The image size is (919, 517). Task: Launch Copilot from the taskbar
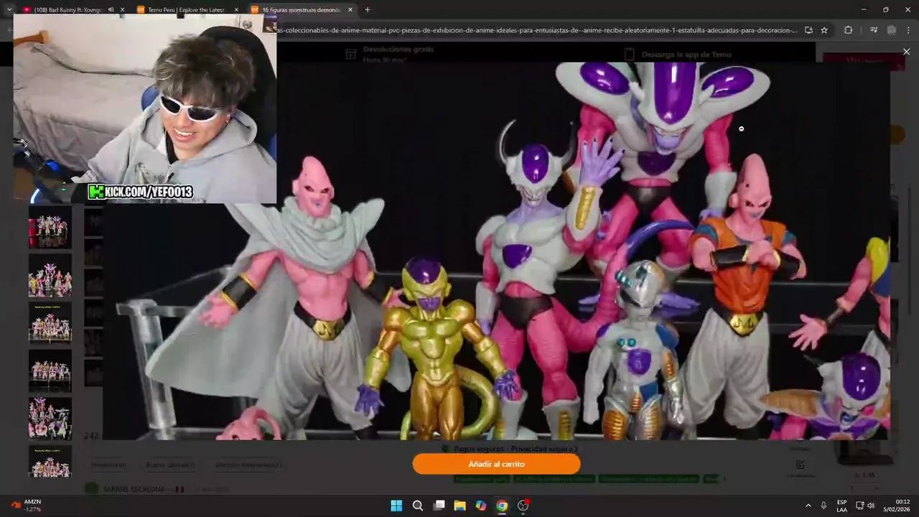pyautogui.click(x=481, y=506)
